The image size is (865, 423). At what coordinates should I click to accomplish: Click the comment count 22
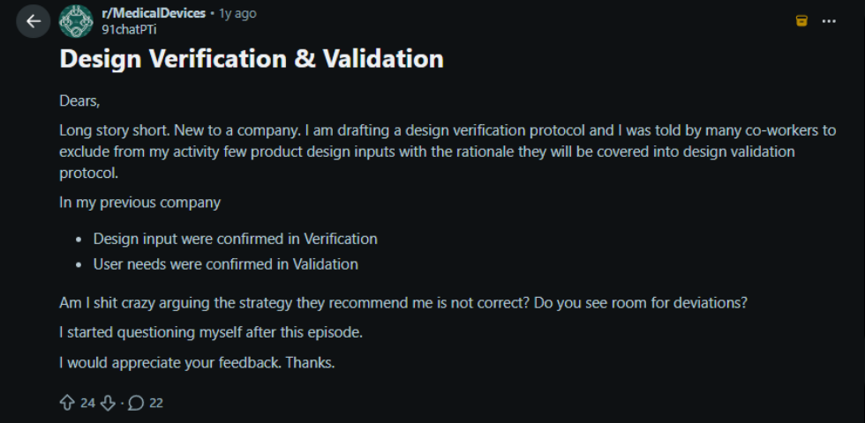[156, 403]
